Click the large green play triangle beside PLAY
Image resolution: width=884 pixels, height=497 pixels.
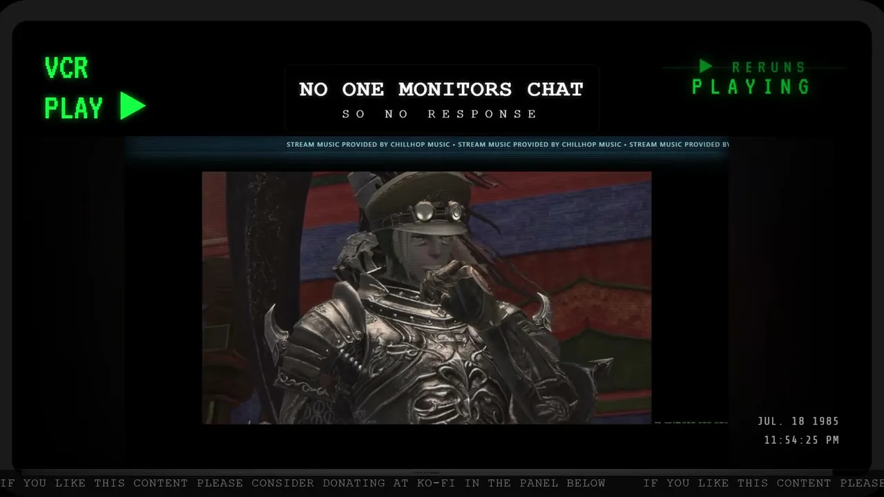[132, 106]
